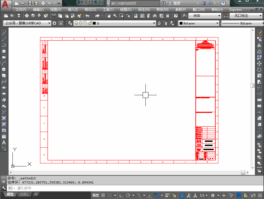Toggle 2D object snap square icon
Screen dimensions: 264x199
tap(157, 195)
